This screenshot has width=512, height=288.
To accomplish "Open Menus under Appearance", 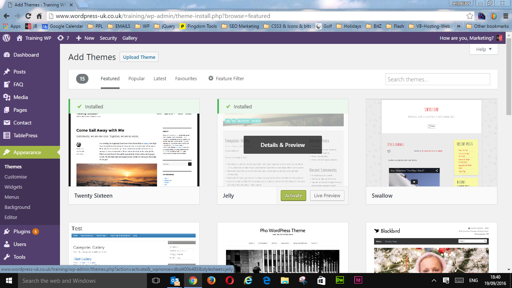I will point(12,197).
